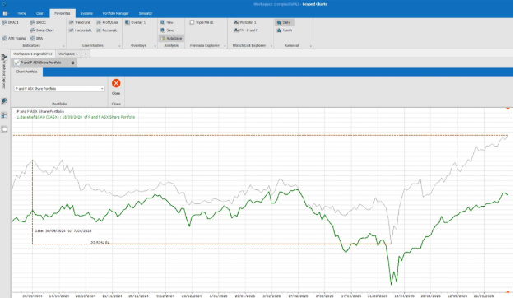Add a new workspace with plus tab
The width and height of the screenshot is (515, 298).
point(86,54)
